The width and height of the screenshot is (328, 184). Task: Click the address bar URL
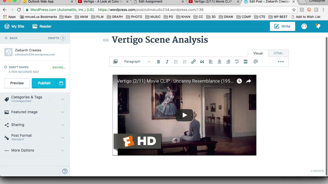(151, 10)
